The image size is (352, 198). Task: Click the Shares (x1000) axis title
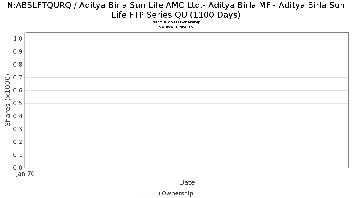click(8, 100)
